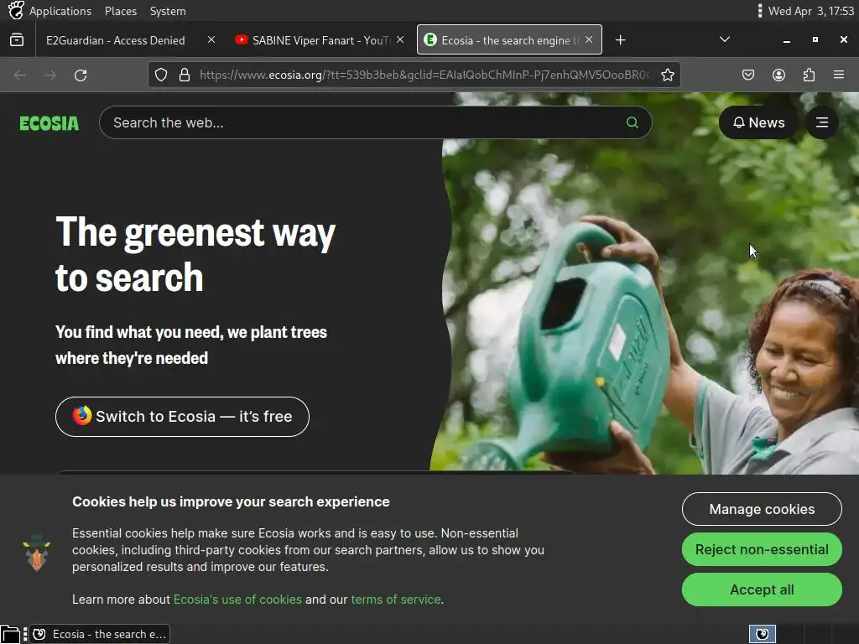The image size is (859, 644).
Task: Reload the current page
Action: tap(81, 75)
